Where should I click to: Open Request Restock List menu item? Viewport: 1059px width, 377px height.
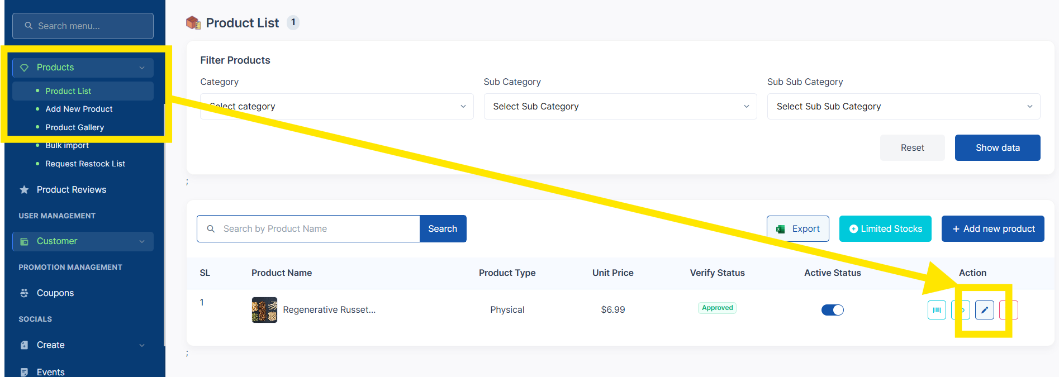(x=85, y=164)
